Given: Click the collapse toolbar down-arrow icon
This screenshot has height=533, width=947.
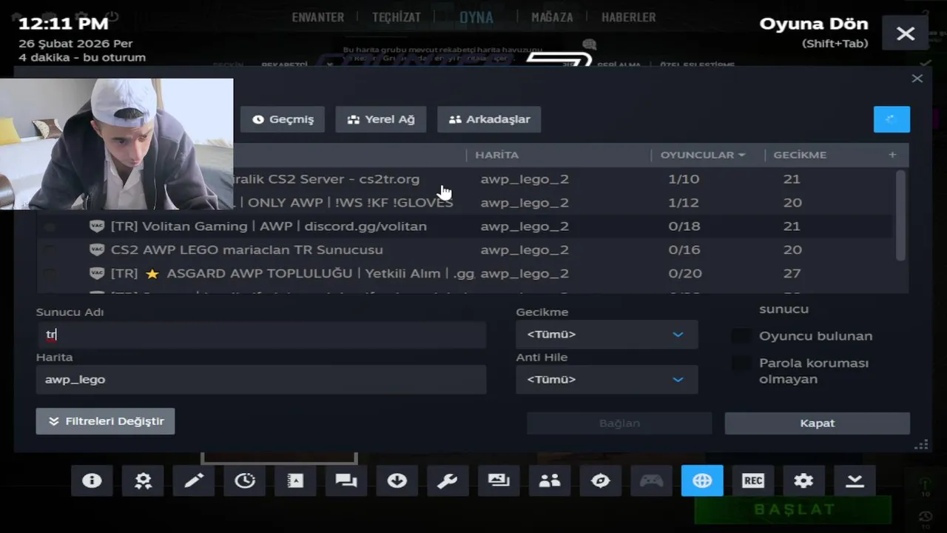Looking at the screenshot, I should pyautogui.click(x=855, y=480).
